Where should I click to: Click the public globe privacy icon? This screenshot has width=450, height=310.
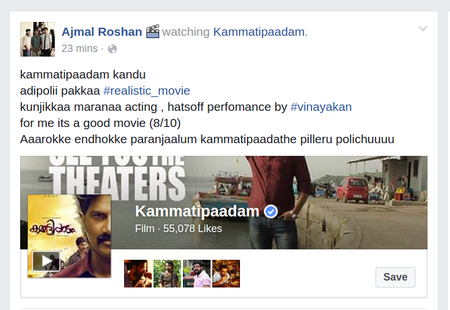[x=112, y=49]
